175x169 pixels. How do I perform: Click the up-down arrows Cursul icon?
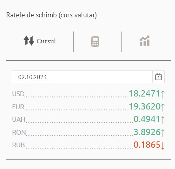[29, 41]
